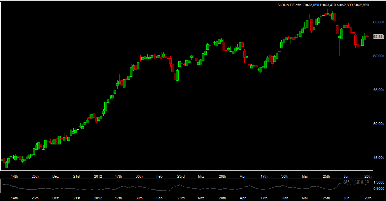Click the 50,00 price axis label
The width and height of the screenshot is (386, 201).
(x=378, y=124)
